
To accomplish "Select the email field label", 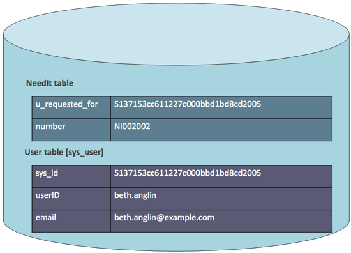I will point(46,217).
